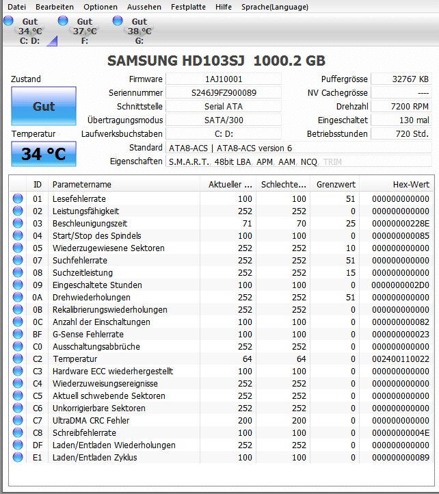Viewport: 439px width, 494px height.
Task: Open the Hilfe menu
Action: [x=224, y=7]
